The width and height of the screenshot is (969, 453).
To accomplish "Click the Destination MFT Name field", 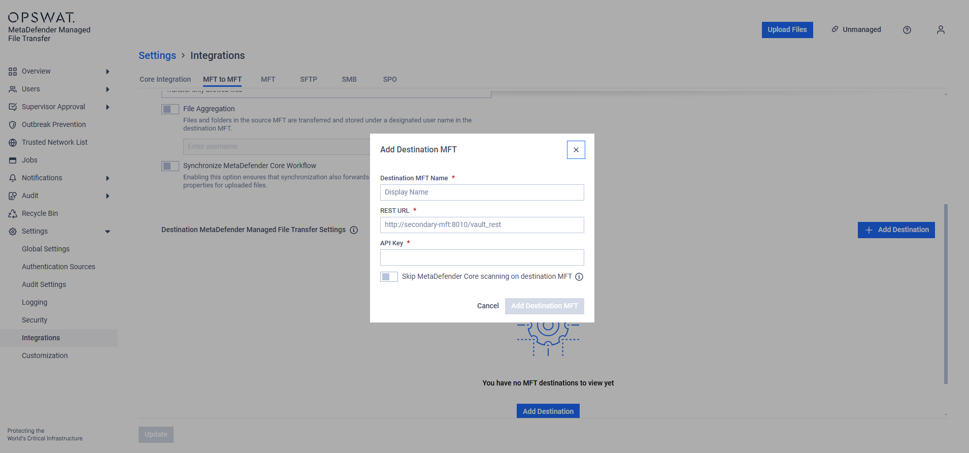I will (x=482, y=192).
